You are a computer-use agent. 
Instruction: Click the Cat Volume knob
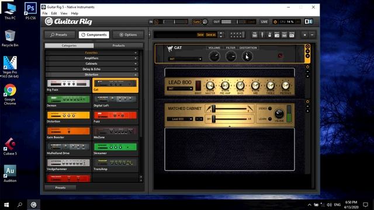[x=214, y=57]
